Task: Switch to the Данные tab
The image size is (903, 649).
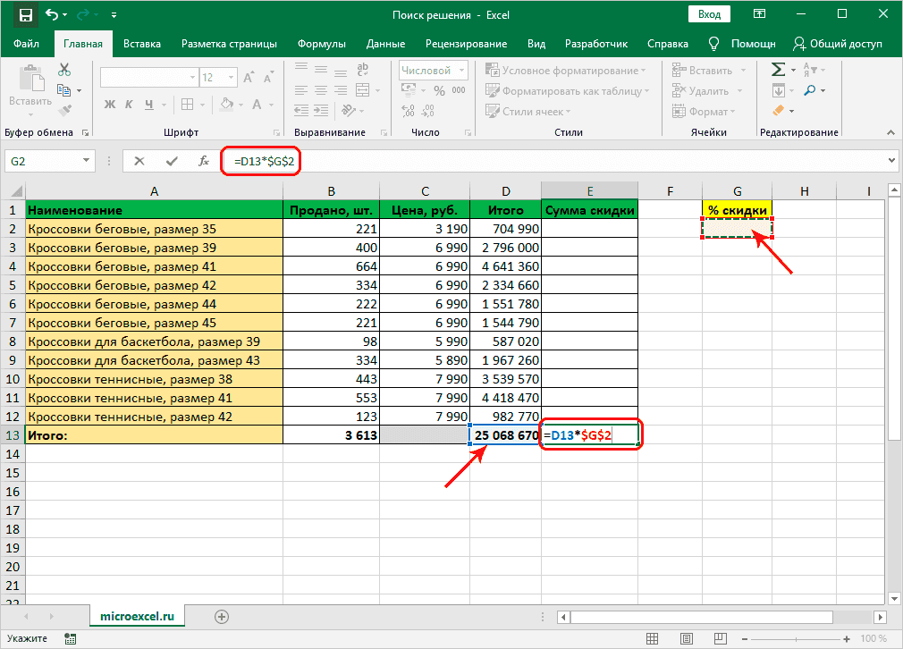Action: coord(385,43)
